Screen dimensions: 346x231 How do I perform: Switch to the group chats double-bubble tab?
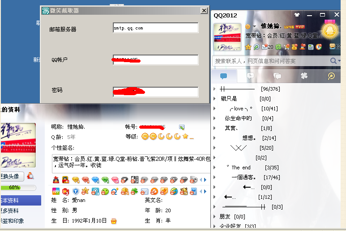pos(277,76)
